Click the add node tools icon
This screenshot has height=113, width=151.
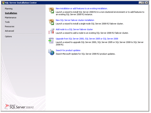click(x=51, y=31)
